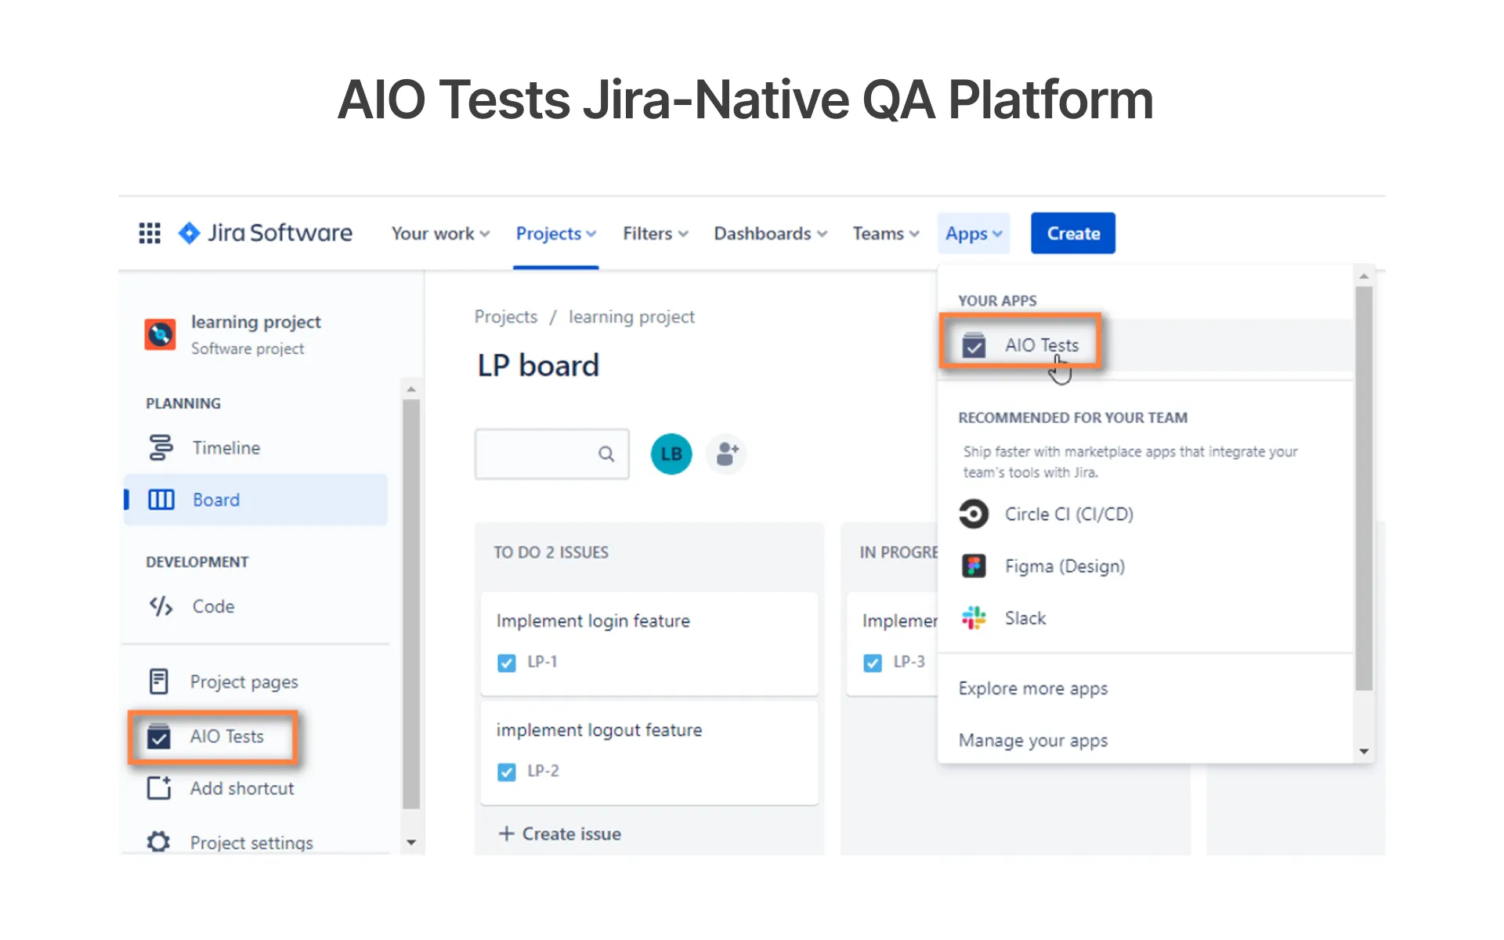This screenshot has height=940, width=1504.
Task: Click the Code brackets icon
Action: pyautogui.click(x=161, y=606)
